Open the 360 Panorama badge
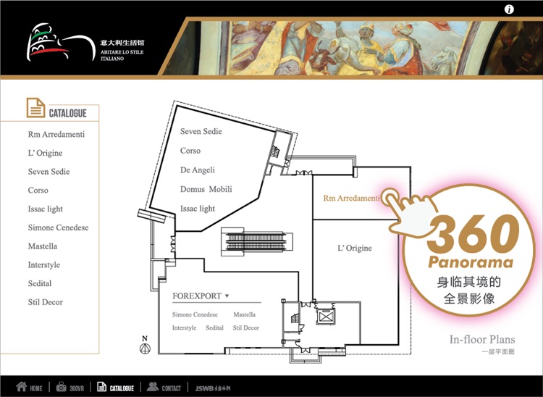Screen dimensions: 543x397 468,251
